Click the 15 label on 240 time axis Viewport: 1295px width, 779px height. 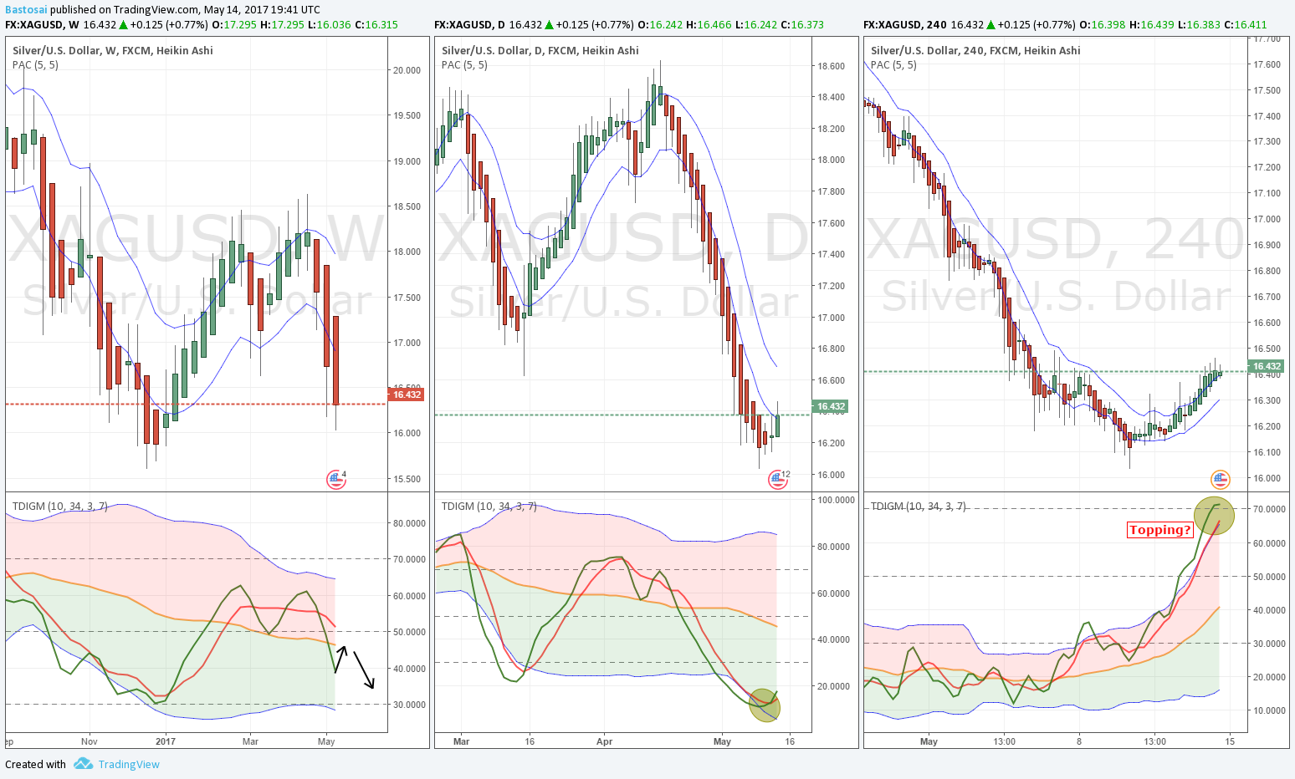click(1230, 741)
